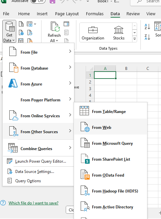Open the Get Data dropdown button
The width and height of the screenshot is (161, 219).
pos(9,31)
